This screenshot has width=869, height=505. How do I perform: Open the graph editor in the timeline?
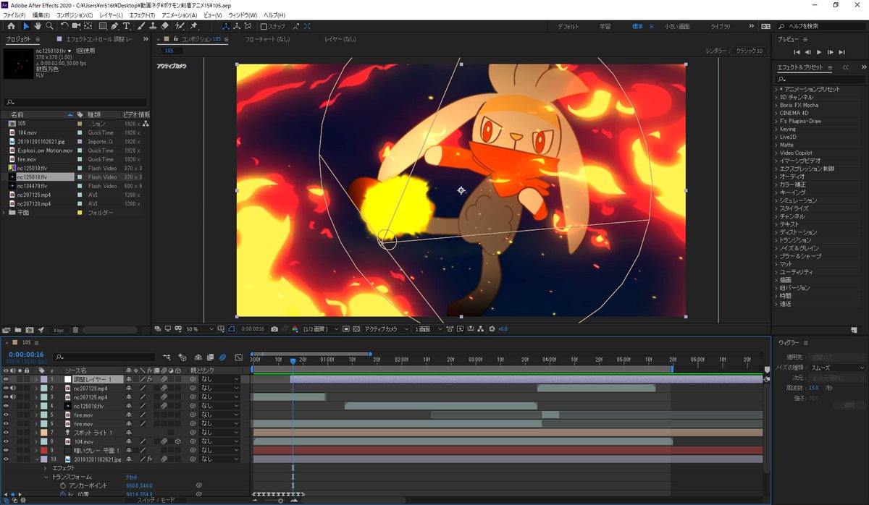[x=237, y=357]
